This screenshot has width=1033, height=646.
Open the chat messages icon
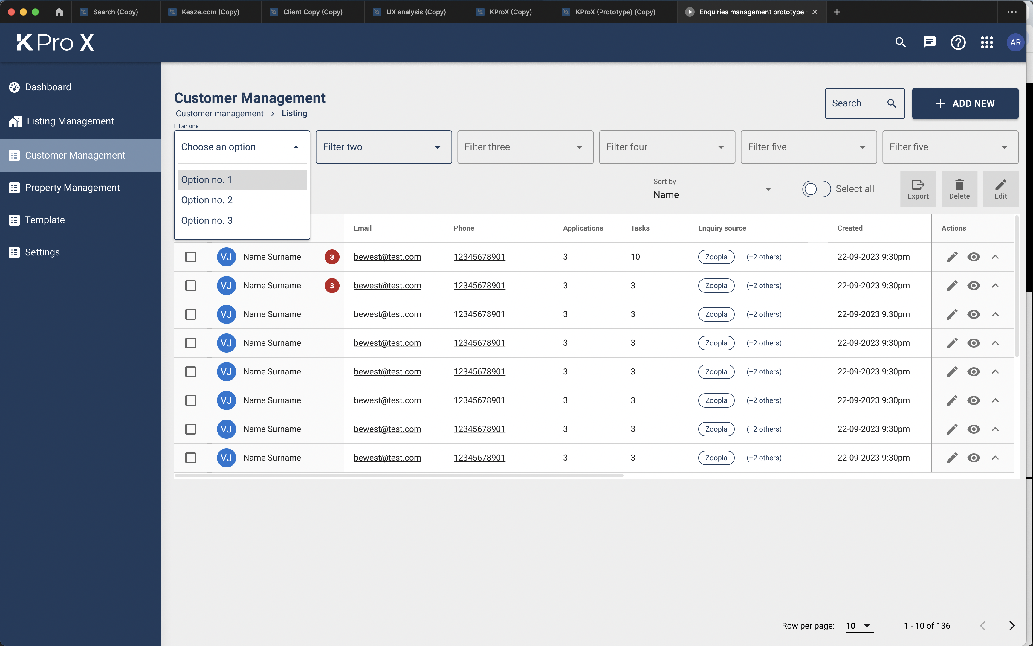tap(929, 42)
